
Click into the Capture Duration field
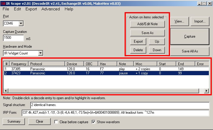(13, 38)
